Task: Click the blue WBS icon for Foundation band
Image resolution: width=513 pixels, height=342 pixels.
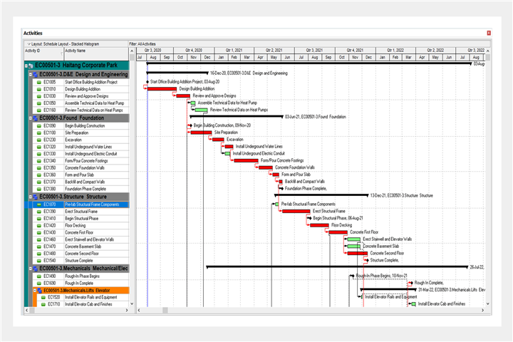Action: [35, 118]
